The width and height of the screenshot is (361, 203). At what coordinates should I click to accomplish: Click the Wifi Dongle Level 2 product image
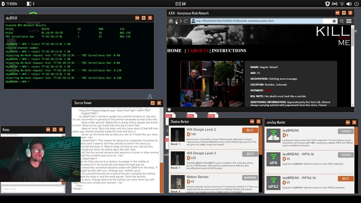[x=177, y=135]
